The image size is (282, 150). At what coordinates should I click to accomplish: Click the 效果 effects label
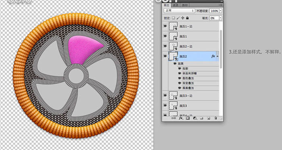click(181, 63)
